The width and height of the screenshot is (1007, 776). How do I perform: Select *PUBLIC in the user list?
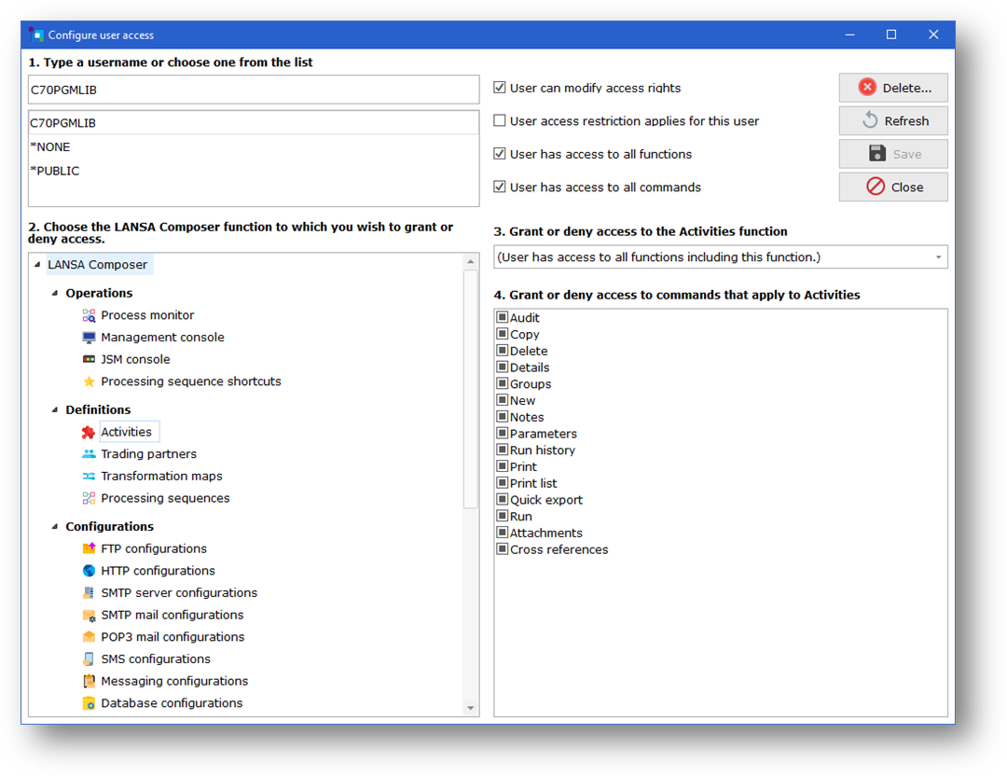pyautogui.click(x=254, y=171)
